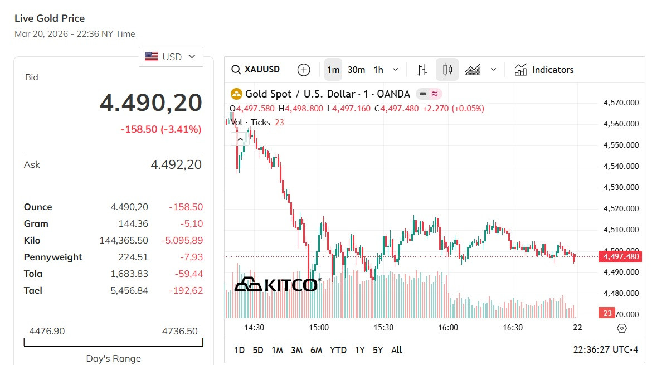Click the current price label 4,497.480

pyautogui.click(x=620, y=256)
